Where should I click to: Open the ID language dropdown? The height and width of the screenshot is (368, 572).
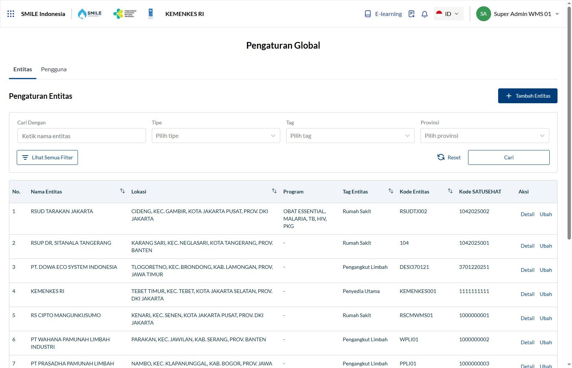[x=448, y=14]
